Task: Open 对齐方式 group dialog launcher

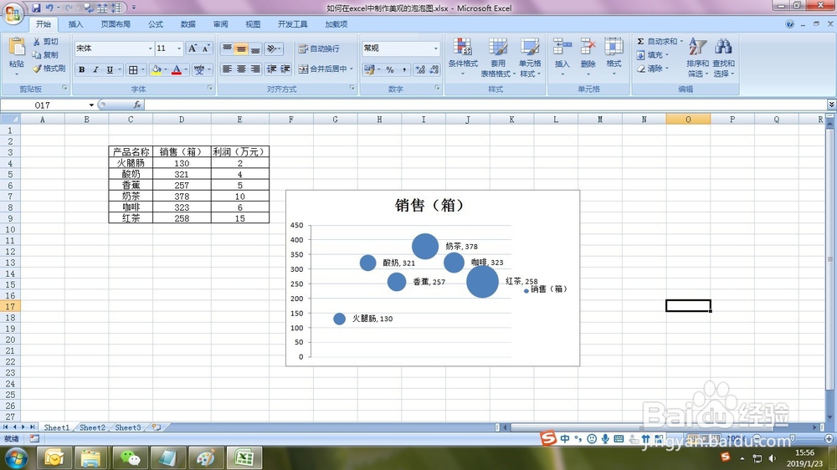Action: (352, 88)
